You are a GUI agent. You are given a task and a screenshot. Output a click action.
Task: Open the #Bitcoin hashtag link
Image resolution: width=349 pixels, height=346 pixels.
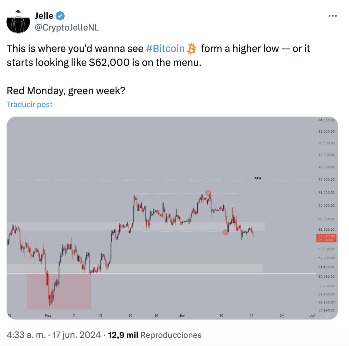(x=165, y=49)
